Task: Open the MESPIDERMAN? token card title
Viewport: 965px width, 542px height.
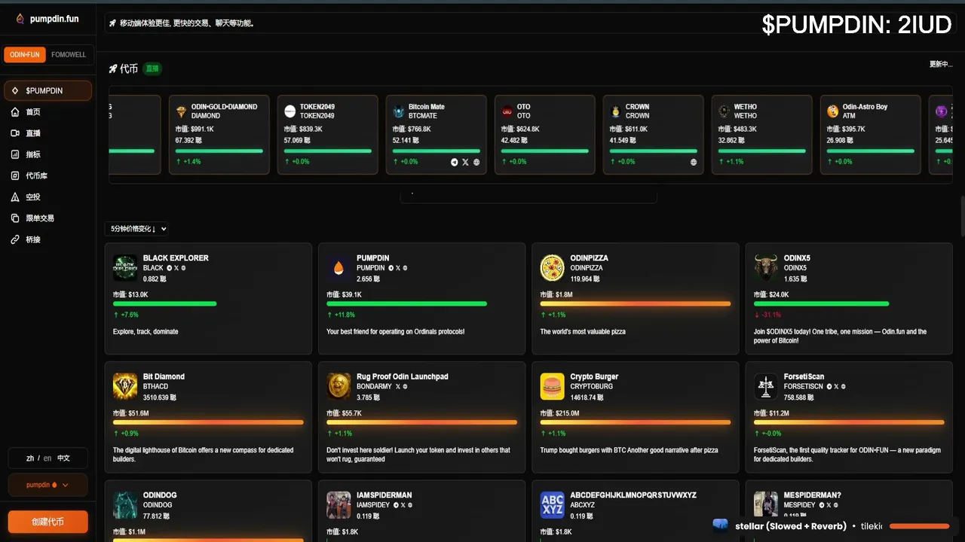Action: [813, 495]
